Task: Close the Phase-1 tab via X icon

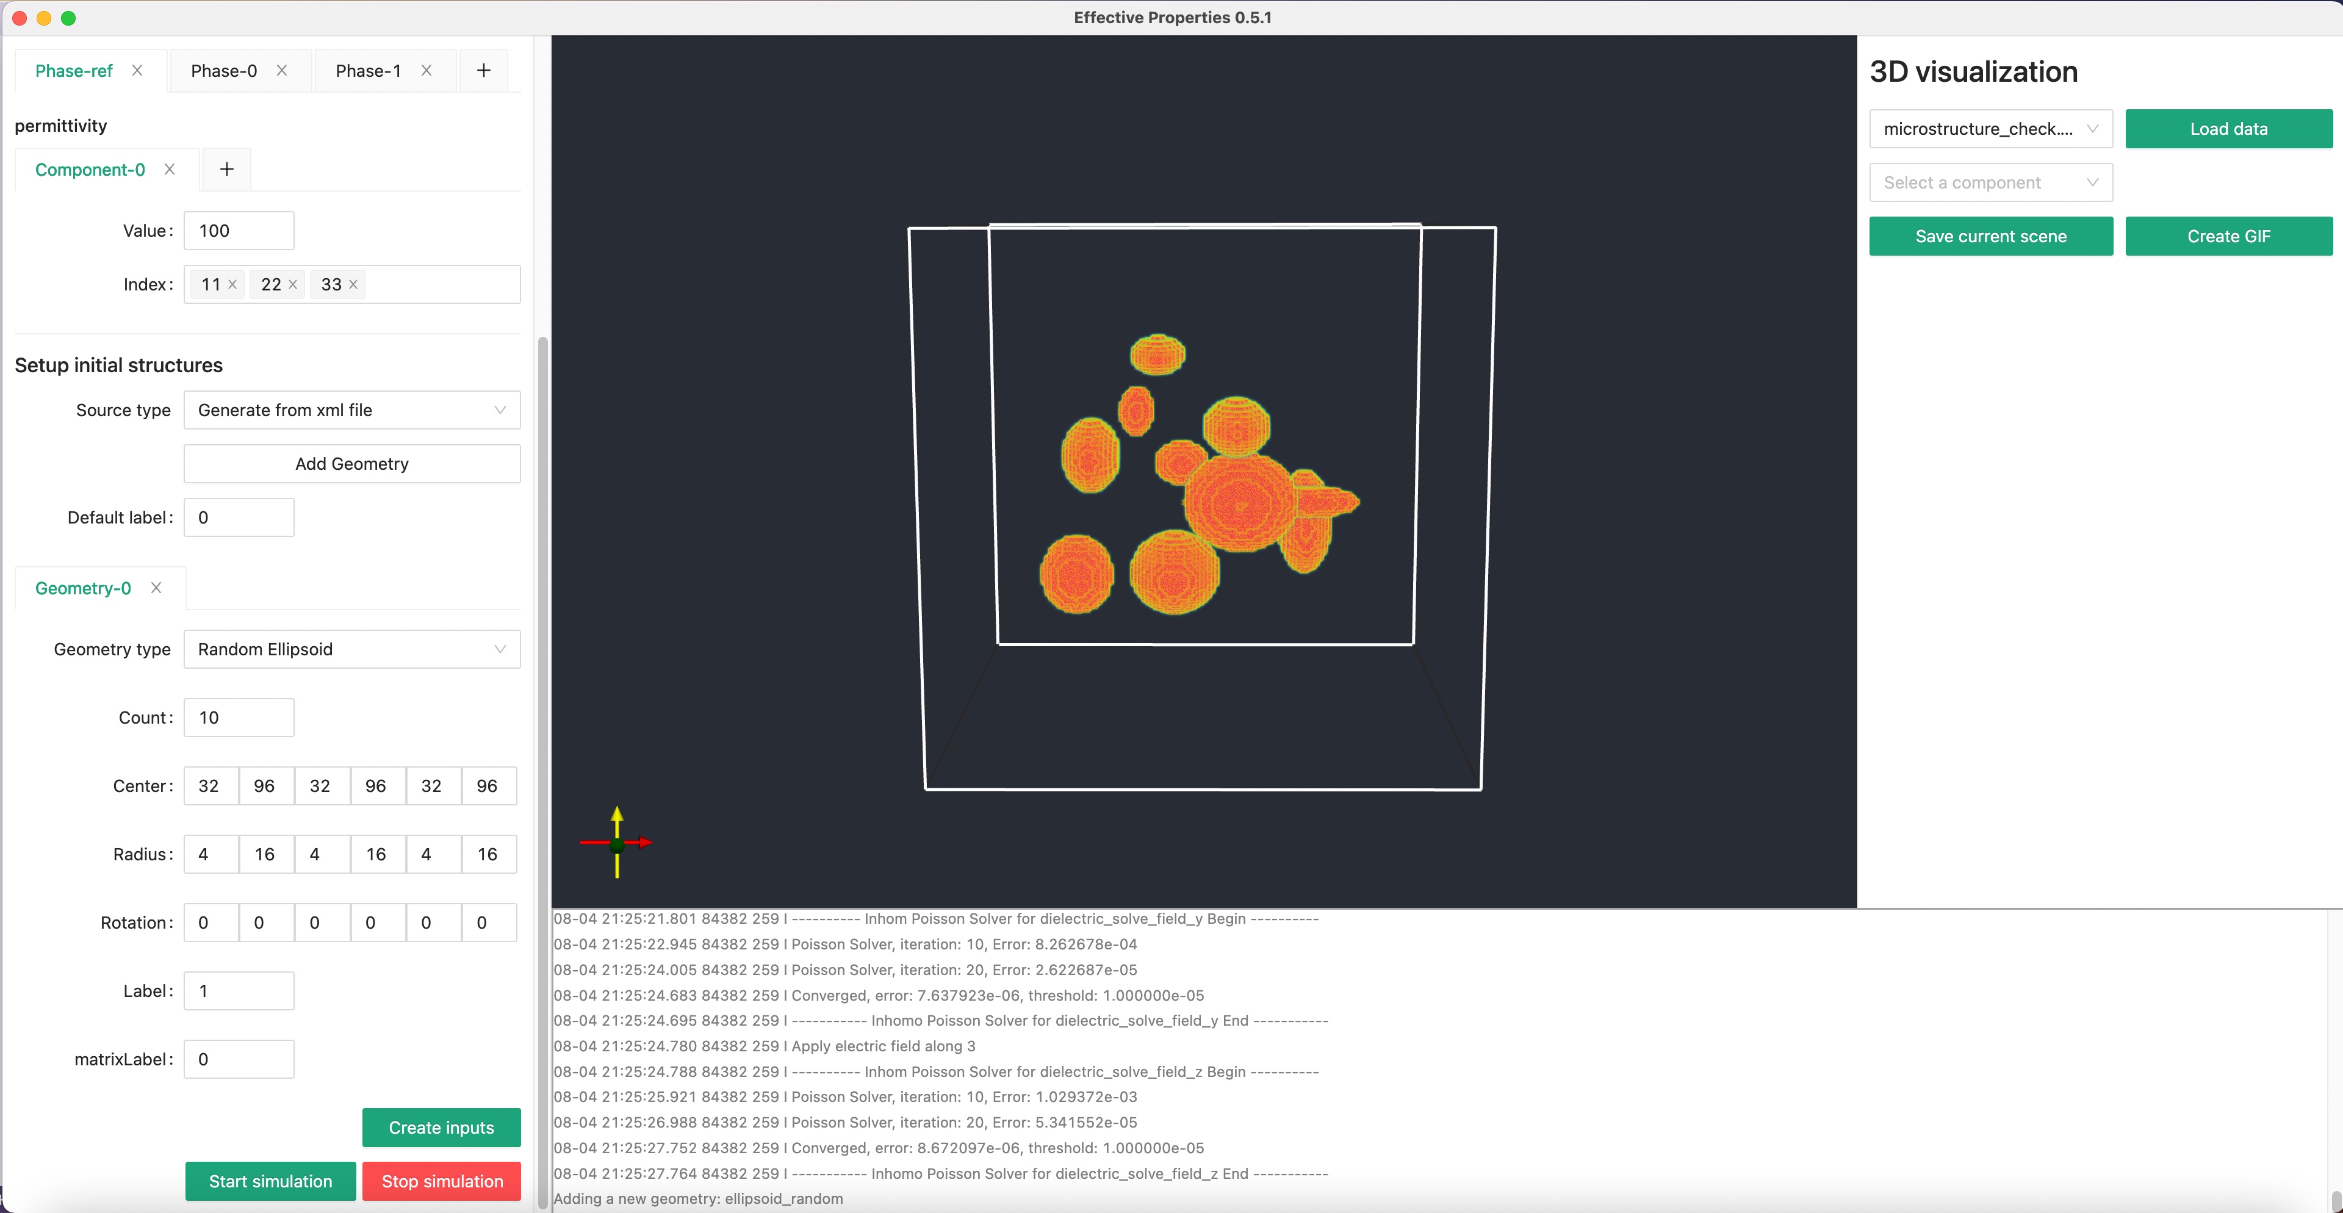Action: coord(426,70)
